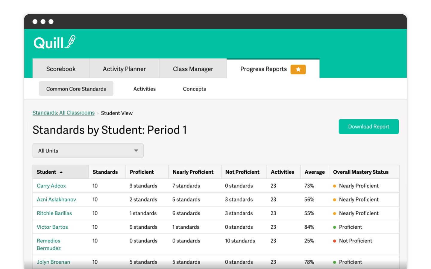Go to the Class Manager tab
The width and height of the screenshot is (431, 269).
click(x=193, y=69)
